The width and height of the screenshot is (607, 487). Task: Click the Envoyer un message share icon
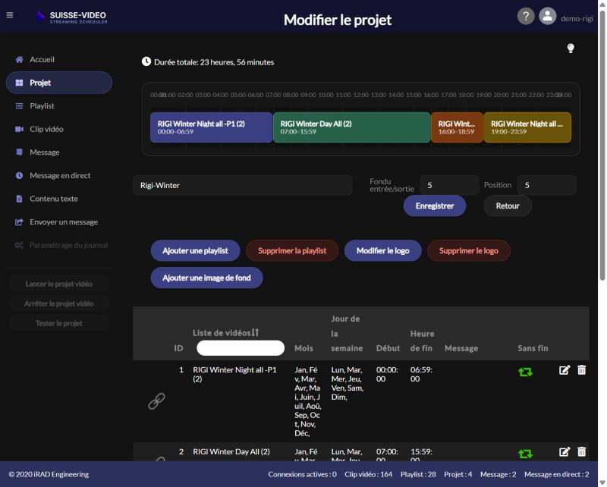(x=19, y=222)
